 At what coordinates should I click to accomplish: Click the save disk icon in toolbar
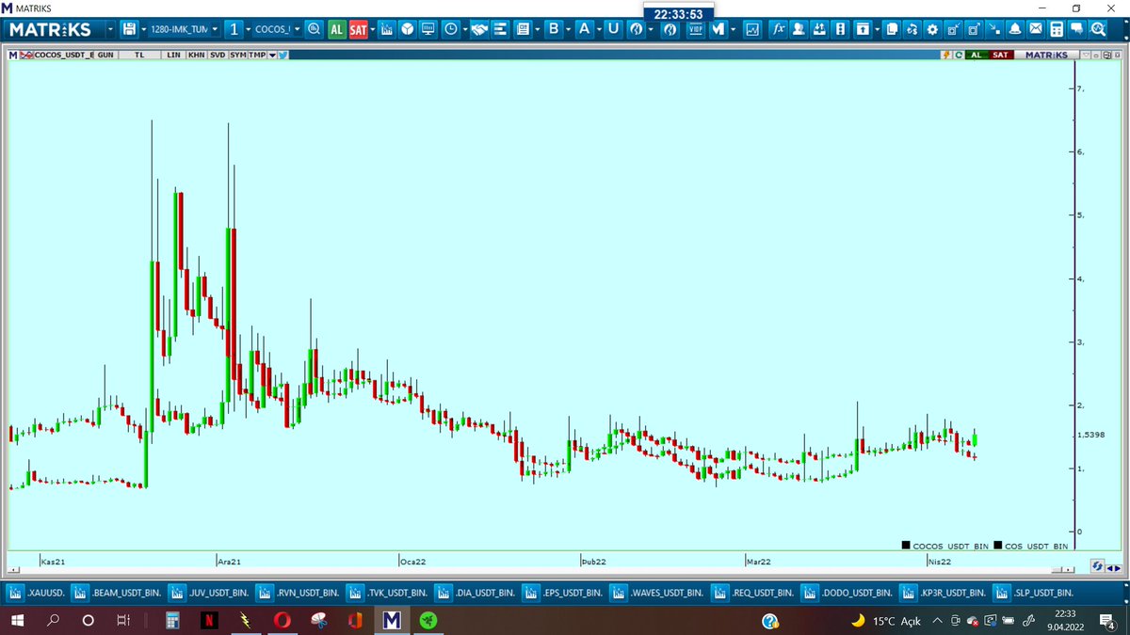[x=128, y=29]
